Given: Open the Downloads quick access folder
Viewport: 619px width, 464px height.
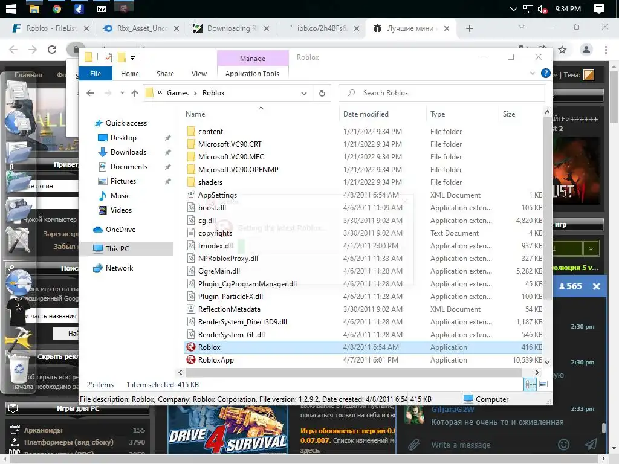Looking at the screenshot, I should coord(128,152).
